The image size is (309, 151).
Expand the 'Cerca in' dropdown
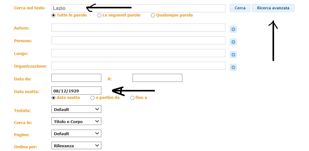click(x=76, y=122)
